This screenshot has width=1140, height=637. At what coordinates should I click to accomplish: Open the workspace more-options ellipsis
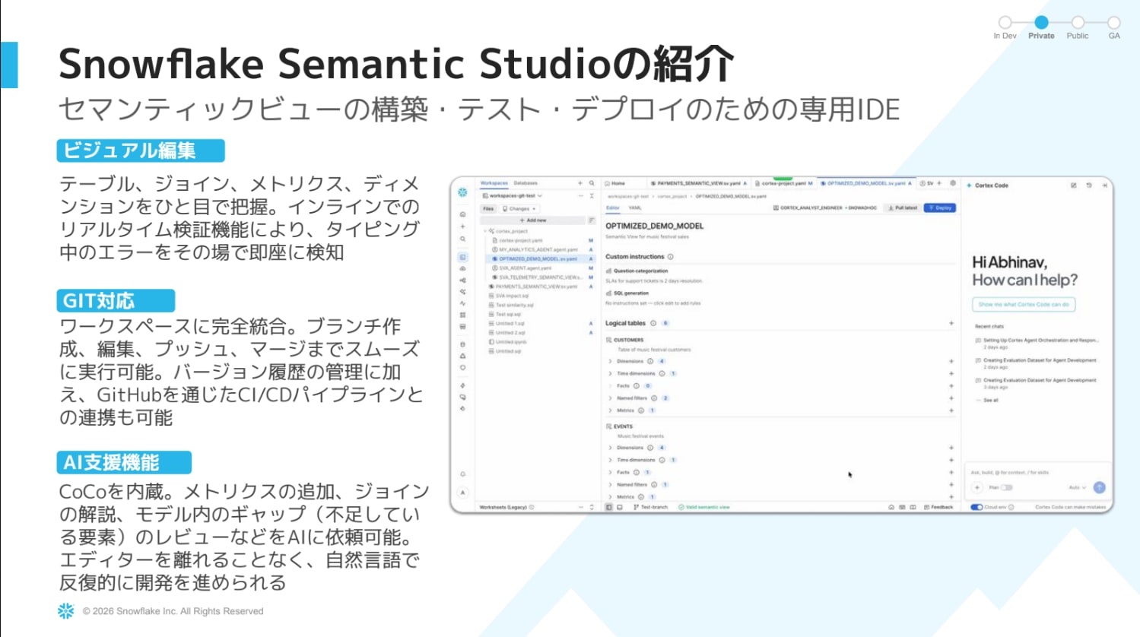(581, 196)
